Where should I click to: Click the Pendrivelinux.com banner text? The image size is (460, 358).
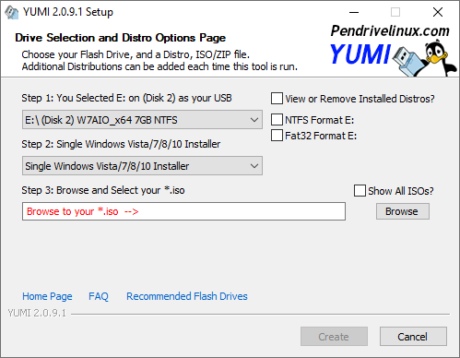coord(390,30)
